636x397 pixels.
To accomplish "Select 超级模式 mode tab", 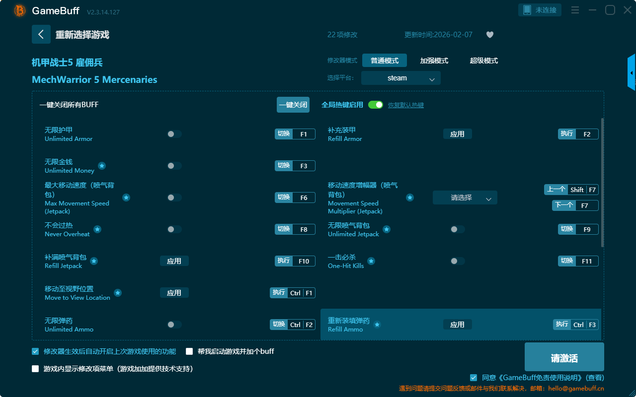I will tap(483, 61).
